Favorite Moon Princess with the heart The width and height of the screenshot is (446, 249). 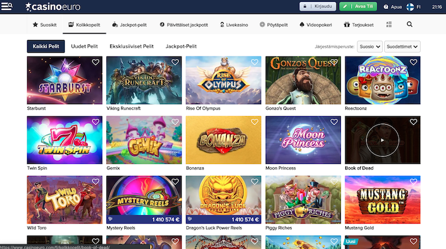tap(334, 122)
